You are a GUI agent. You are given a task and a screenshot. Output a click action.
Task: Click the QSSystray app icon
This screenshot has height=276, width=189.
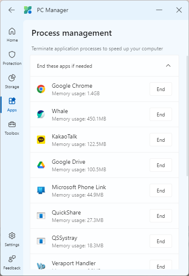click(41, 241)
